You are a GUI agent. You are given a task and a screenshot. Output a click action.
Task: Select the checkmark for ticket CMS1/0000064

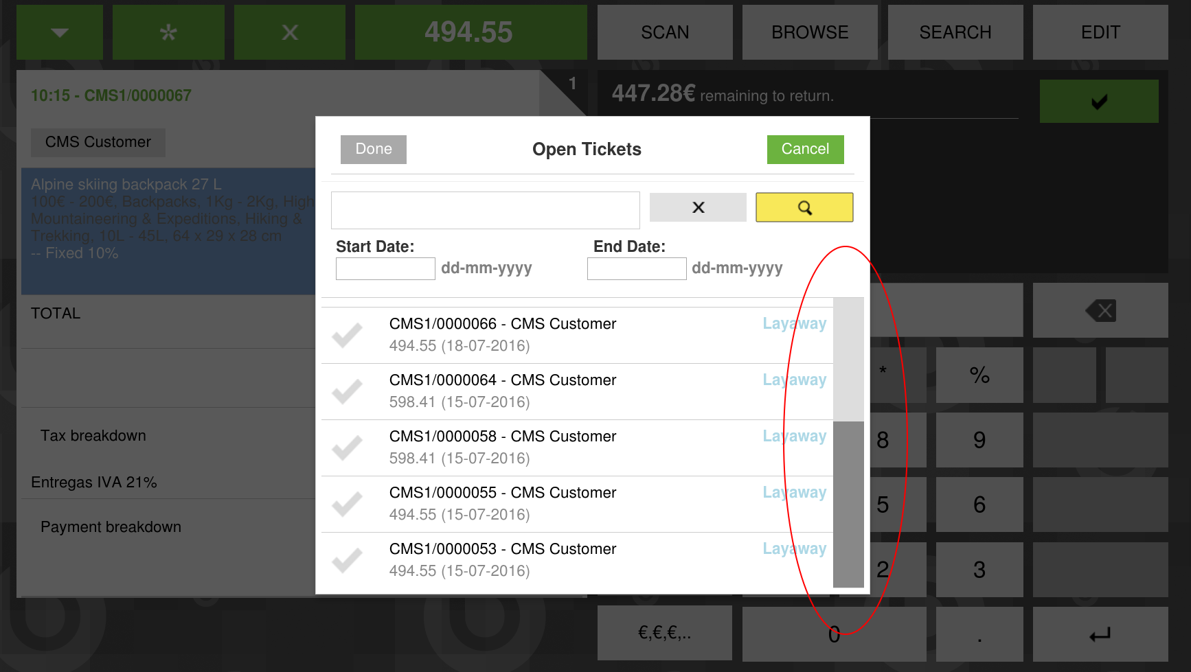pos(347,391)
